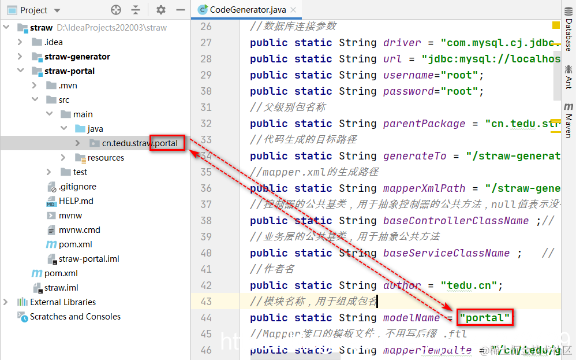The image size is (576, 360).
Task: Click the parentPackage variable name
Action: pos(424,124)
